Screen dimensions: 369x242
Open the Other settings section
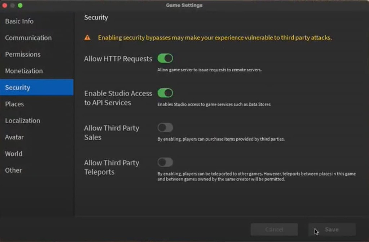click(13, 170)
